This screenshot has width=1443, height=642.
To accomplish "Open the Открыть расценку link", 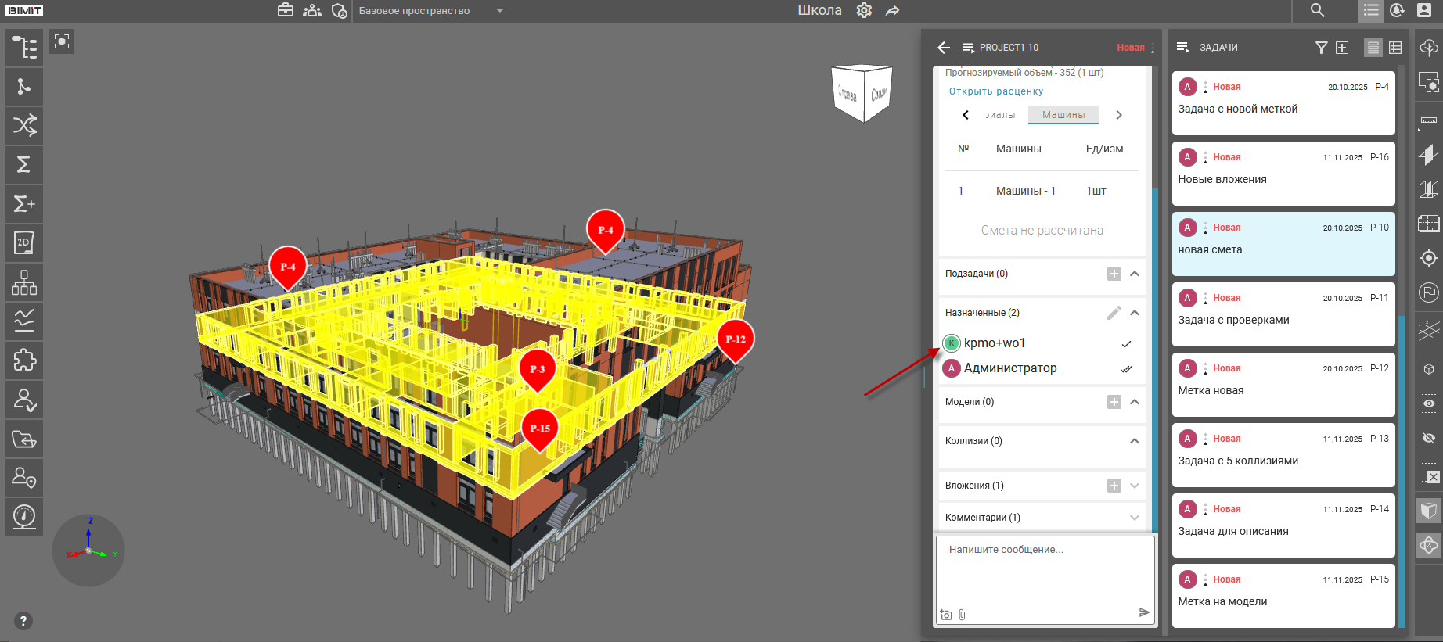I will [995, 91].
